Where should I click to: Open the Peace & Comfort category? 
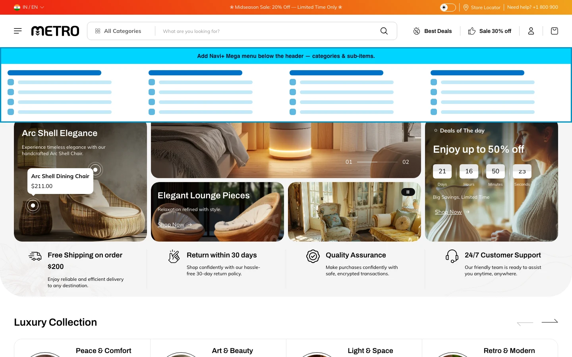(103, 351)
